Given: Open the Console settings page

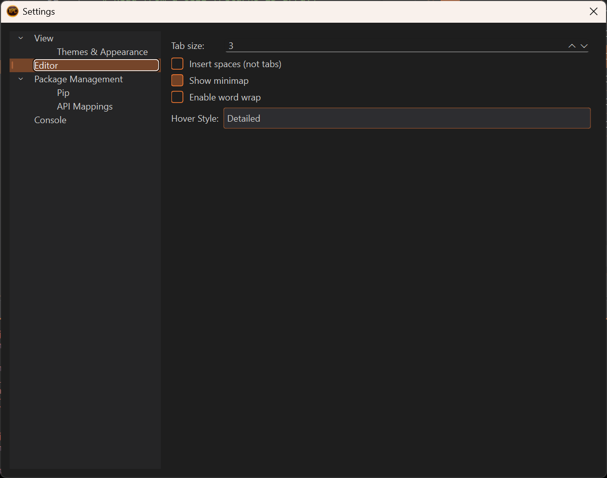Looking at the screenshot, I should pyautogui.click(x=50, y=120).
